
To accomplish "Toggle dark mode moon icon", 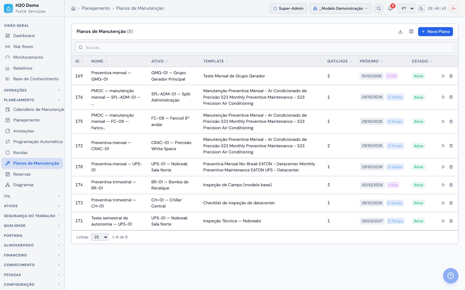I will pyautogui.click(x=421, y=8).
